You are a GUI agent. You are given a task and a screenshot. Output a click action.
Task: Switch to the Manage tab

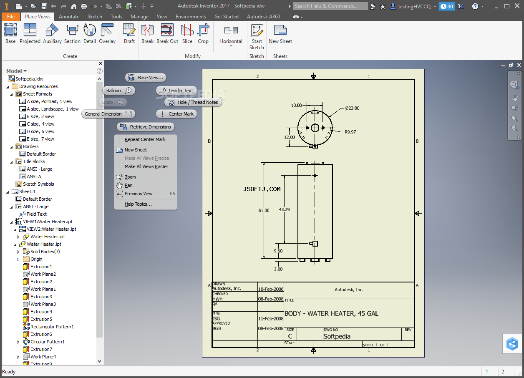coord(139,17)
